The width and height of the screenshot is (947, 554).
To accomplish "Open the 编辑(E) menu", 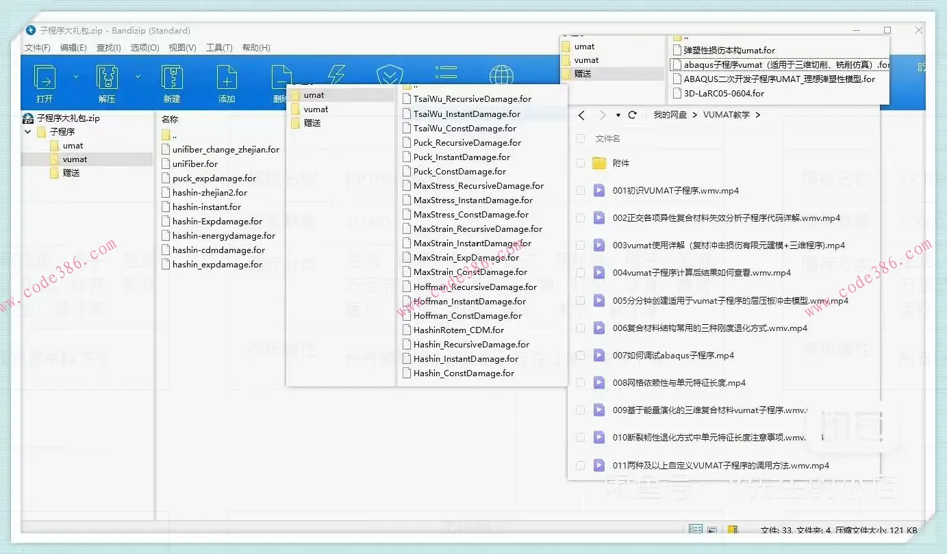I will coord(73,48).
